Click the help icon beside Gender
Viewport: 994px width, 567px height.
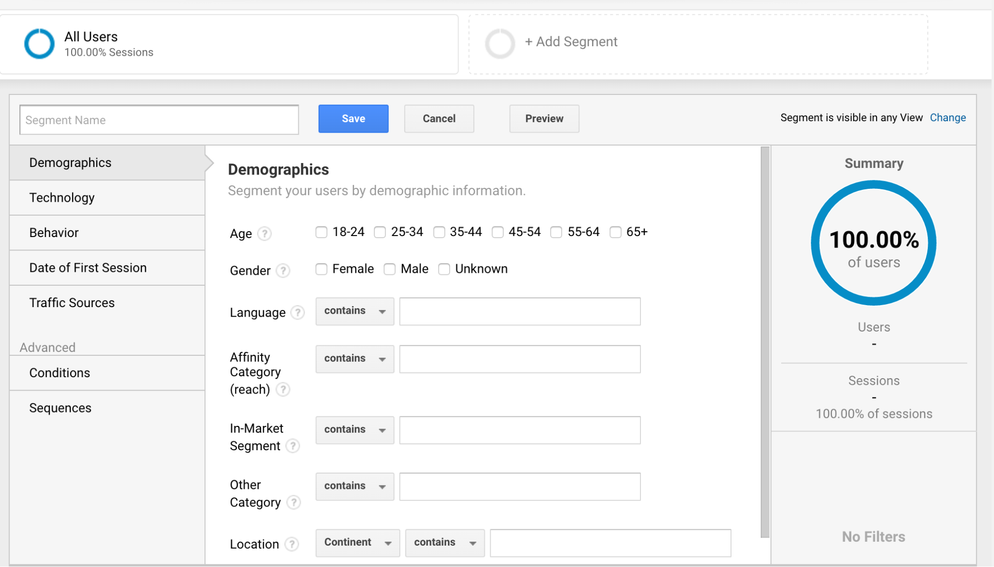coord(283,270)
